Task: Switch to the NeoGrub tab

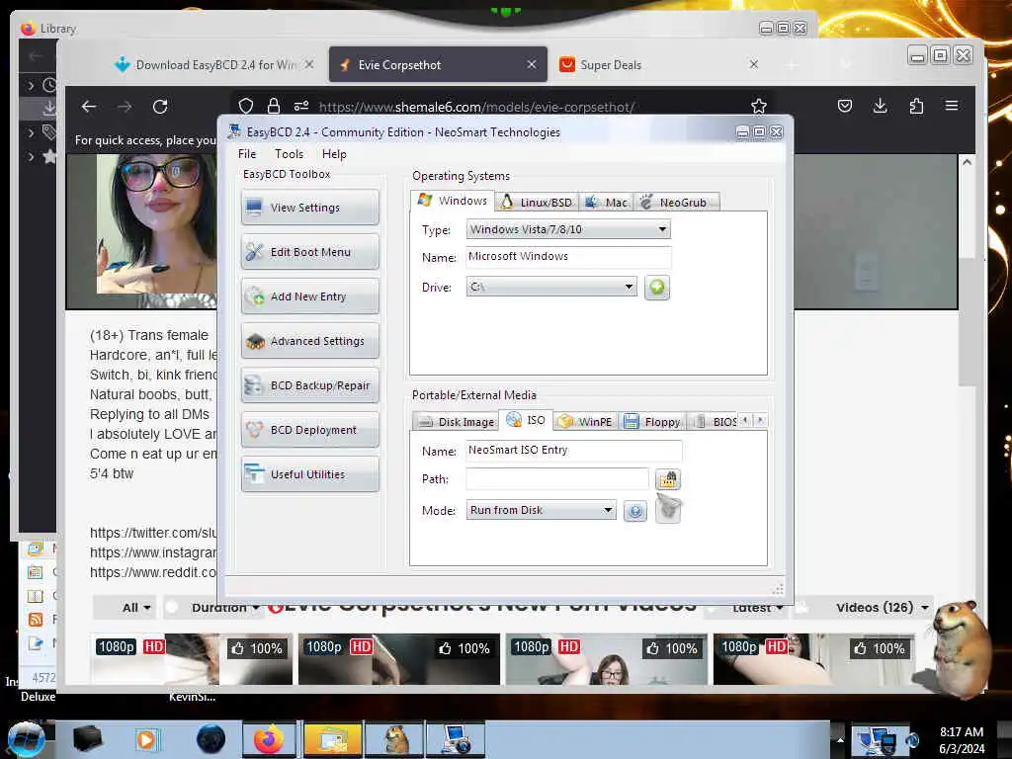Action: (676, 202)
